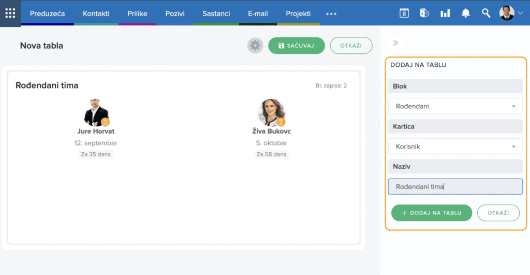The image size is (530, 275).
Task: Click the SAČUVAJ save button
Action: [x=297, y=46]
